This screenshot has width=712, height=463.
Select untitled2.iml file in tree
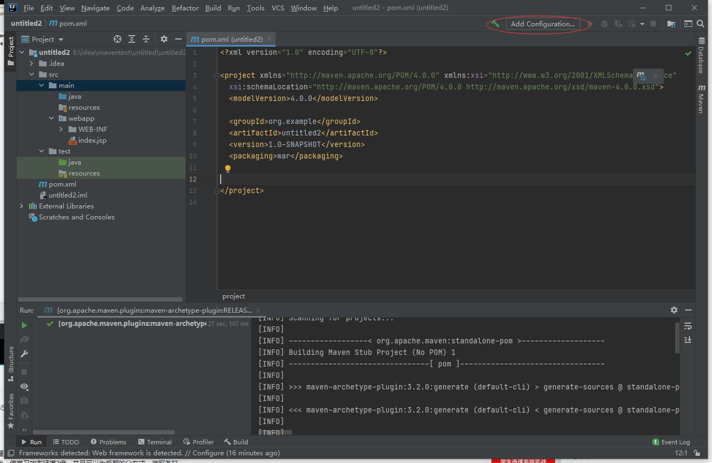pos(68,195)
